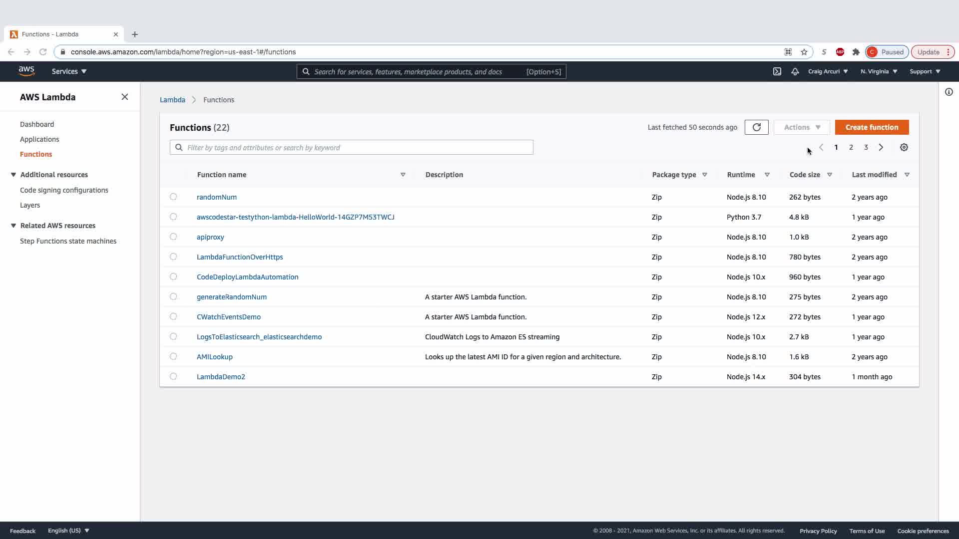Open AWS CloudShell icon in header
The height and width of the screenshot is (539, 959).
pyautogui.click(x=777, y=71)
